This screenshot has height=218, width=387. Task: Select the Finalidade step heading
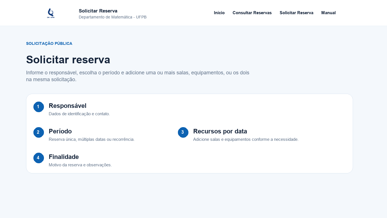pos(64,157)
